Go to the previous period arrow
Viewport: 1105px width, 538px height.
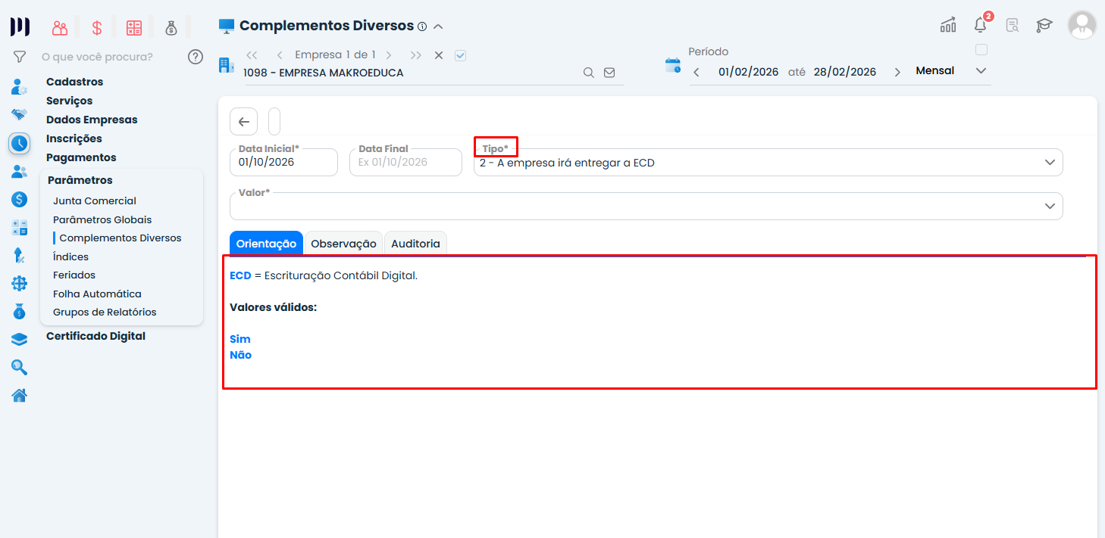tap(696, 72)
